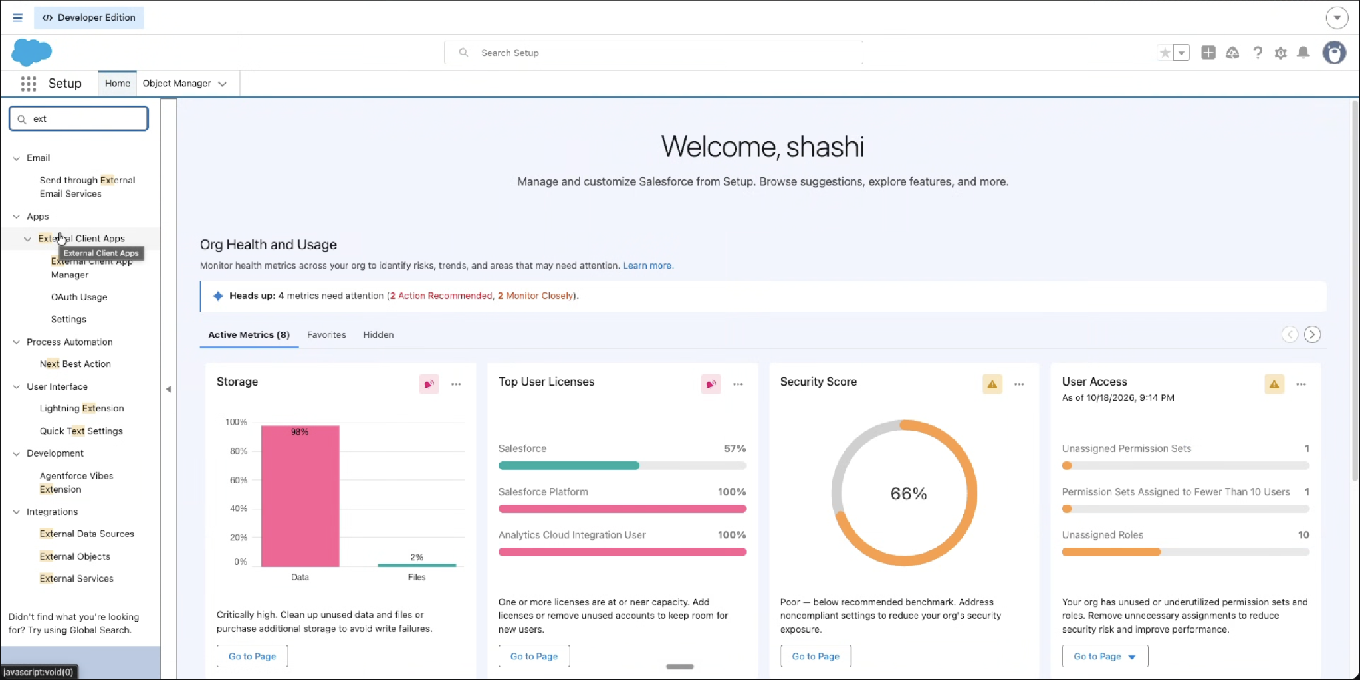Collapse the setup sidebar panel arrow
1360x680 pixels.
168,389
